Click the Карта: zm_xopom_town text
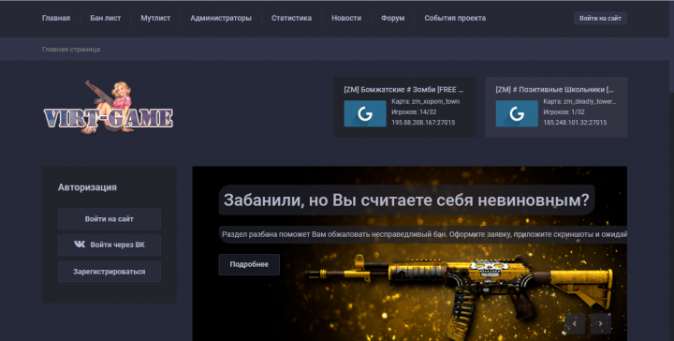Image resolution: width=674 pixels, height=341 pixels. (426, 102)
